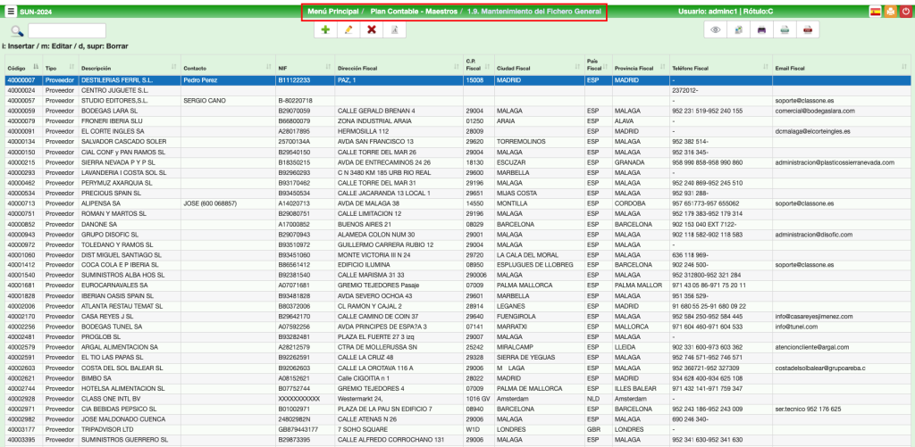Viewport: 915px width, 447px height.
Task: Click the orange printer icon in header
Action: tap(890, 12)
